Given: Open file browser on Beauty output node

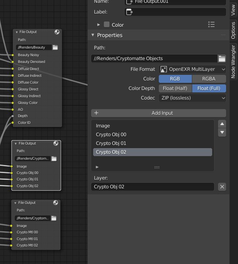Looking at the screenshot, I should pos(55,47).
